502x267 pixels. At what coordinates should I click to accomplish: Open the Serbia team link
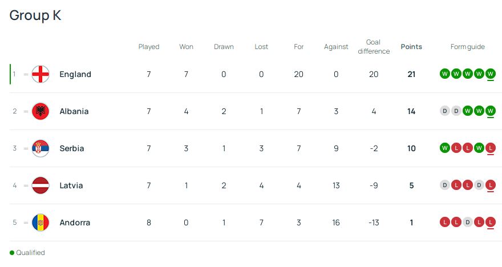pos(72,148)
